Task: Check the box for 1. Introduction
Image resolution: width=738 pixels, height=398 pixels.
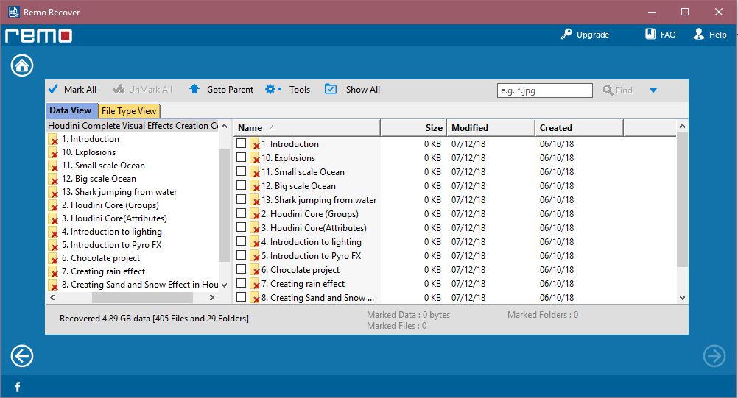Action: [x=241, y=143]
